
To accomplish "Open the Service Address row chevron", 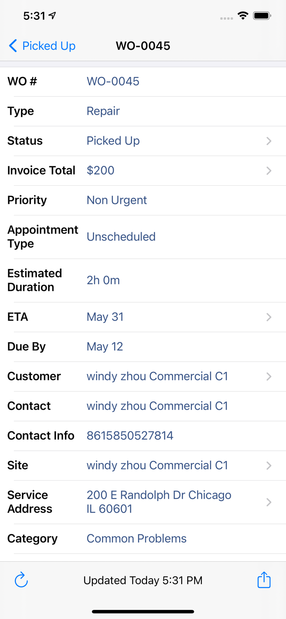I will click(269, 502).
